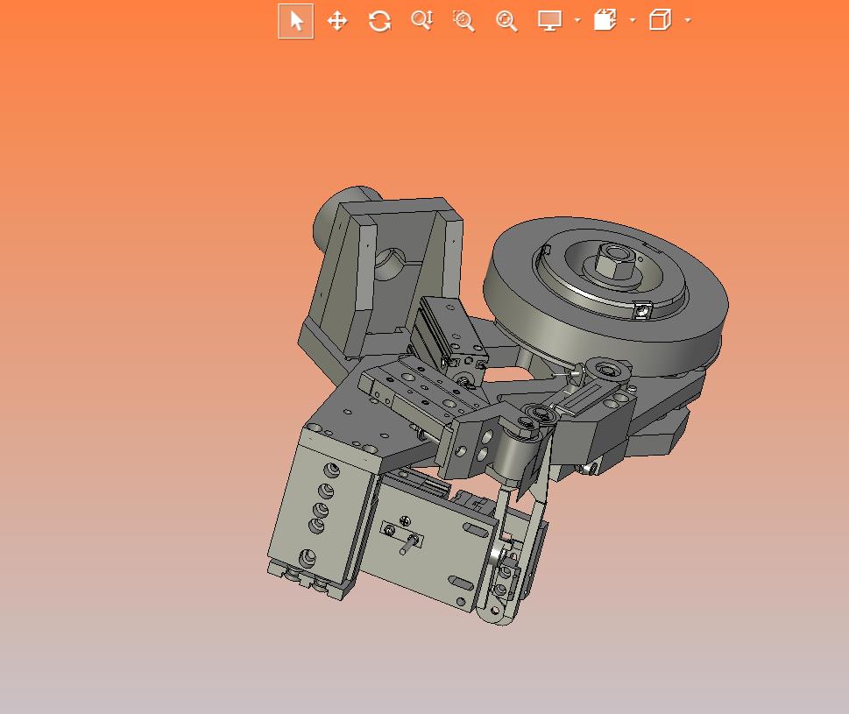The height and width of the screenshot is (714, 849).
Task: Expand the section box dropdown arrow
Action: coord(633,20)
